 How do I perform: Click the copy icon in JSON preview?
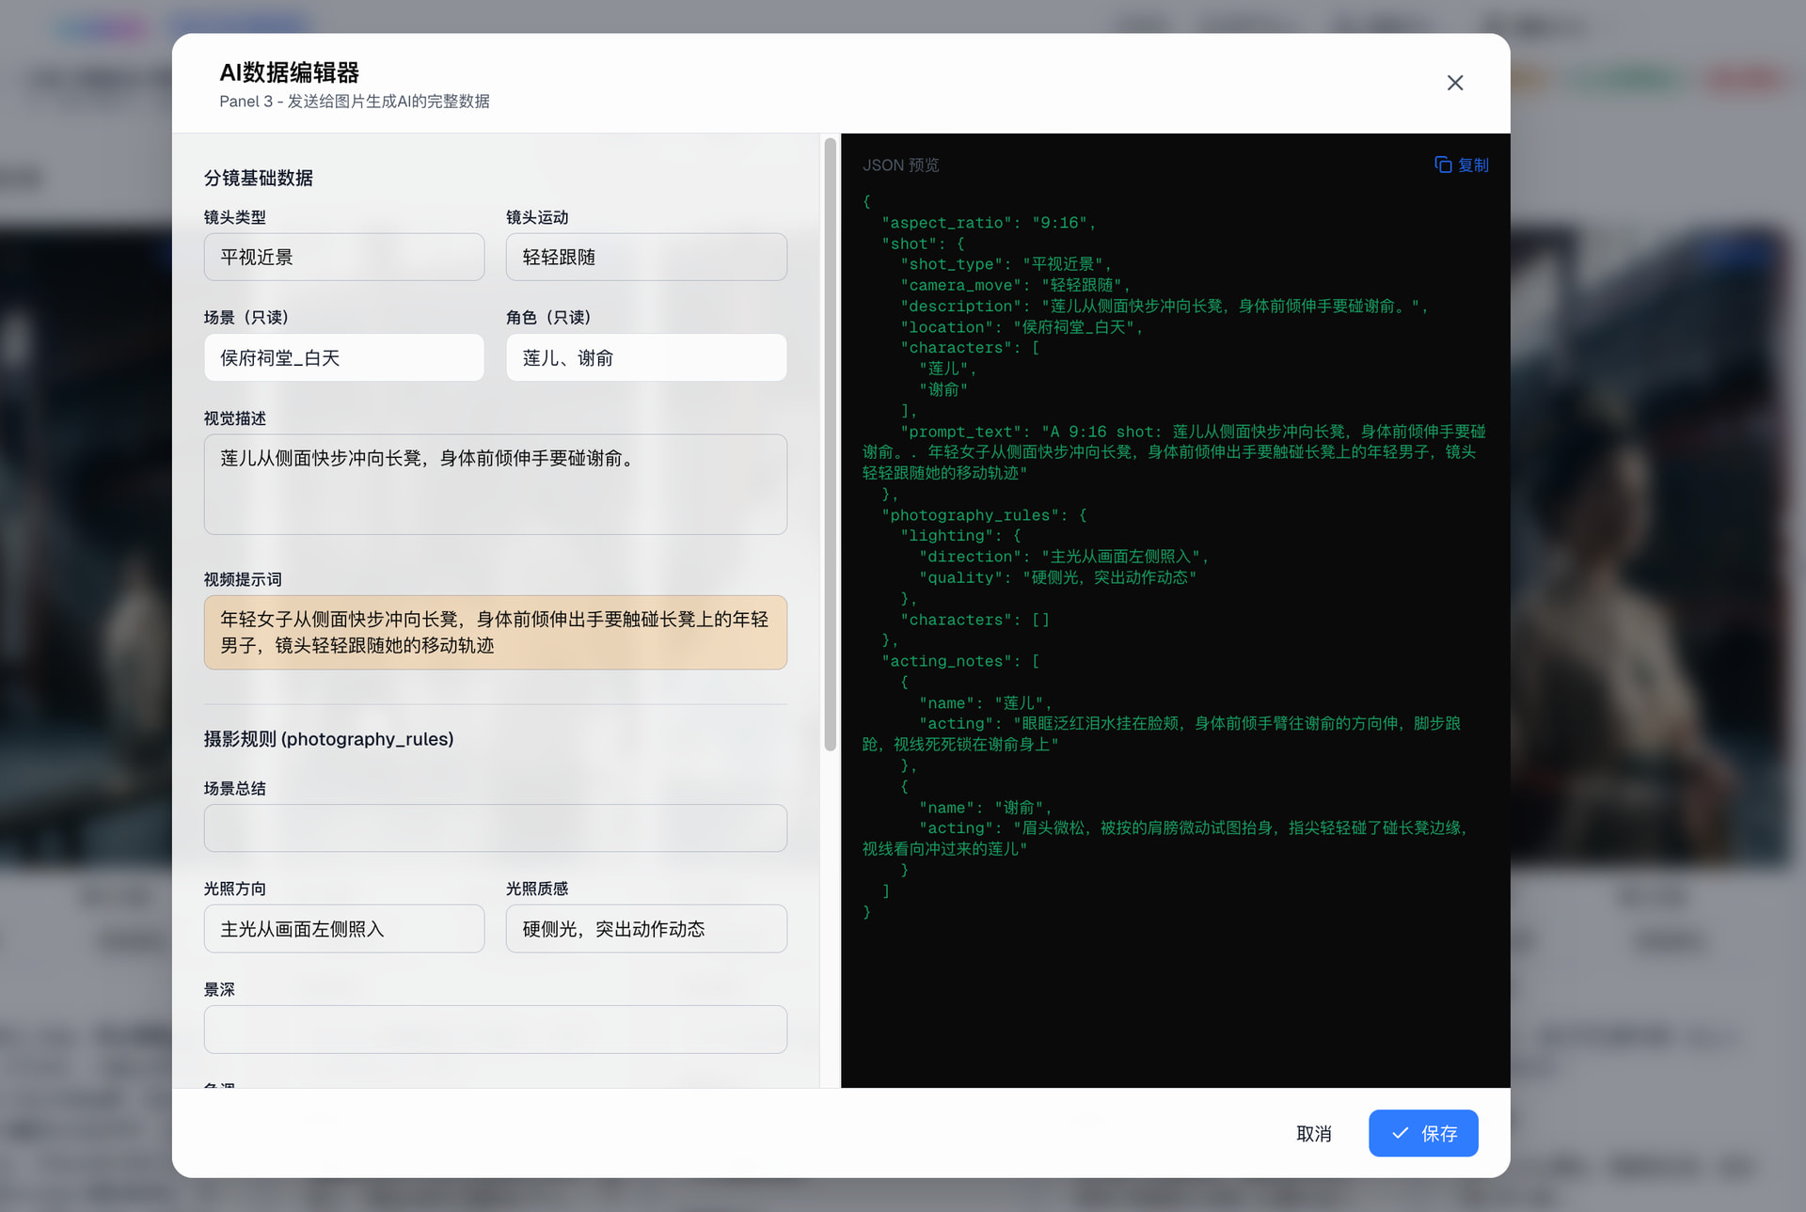[x=1442, y=165]
